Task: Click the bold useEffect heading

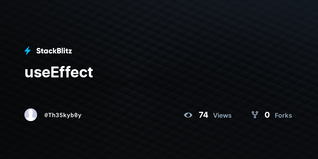Action: coord(59,72)
